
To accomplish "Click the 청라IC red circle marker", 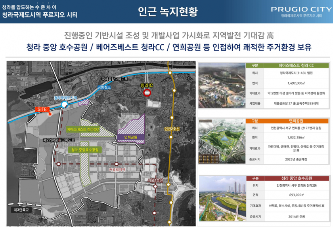I will pos(147,93).
